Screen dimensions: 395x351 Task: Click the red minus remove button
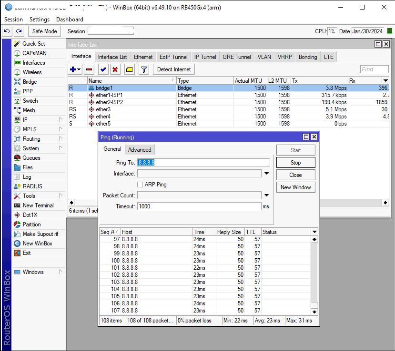[89, 69]
